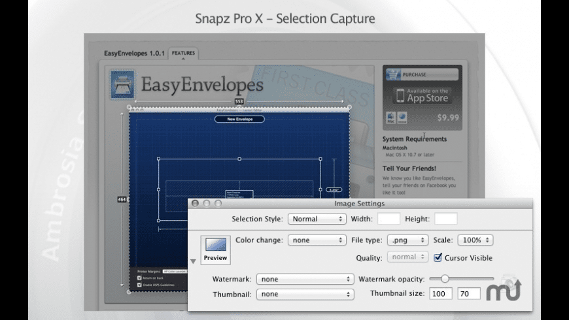Click the Mac OS X 10.7 or later text
Image resolution: width=569 pixels, height=320 pixels.
click(x=409, y=154)
